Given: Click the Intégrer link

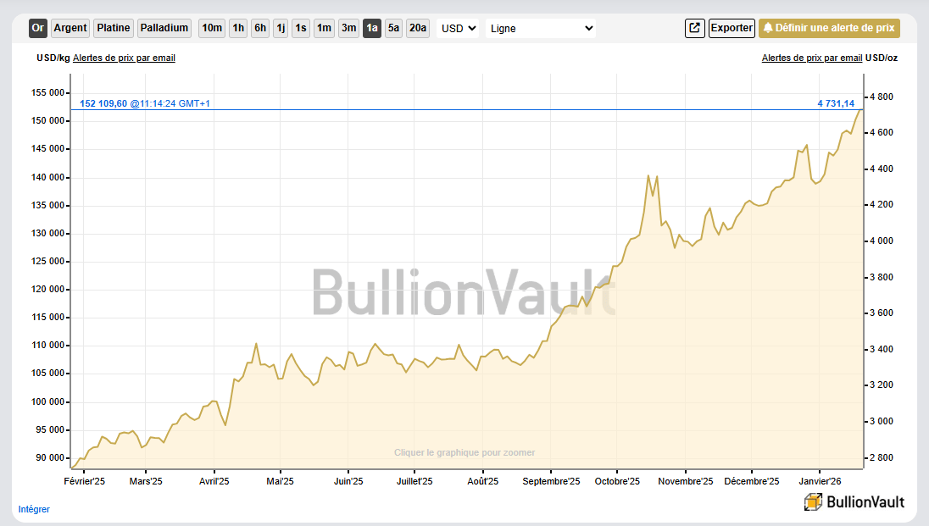Looking at the screenshot, I should click(x=34, y=509).
